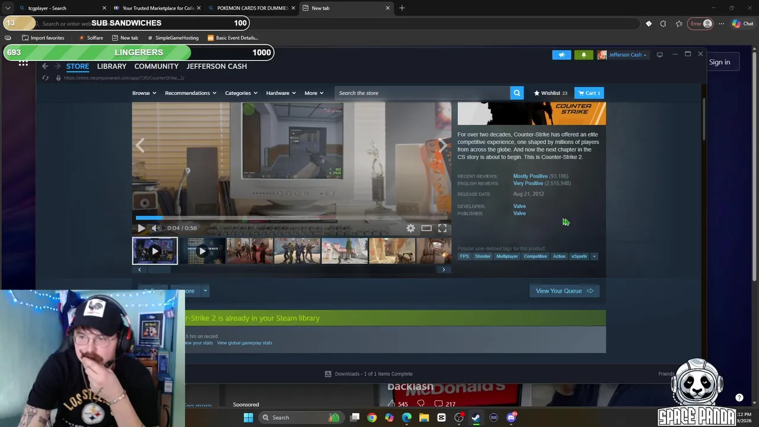The height and width of the screenshot is (427, 759).
Task: Select the Multiplayer tag
Action: pos(507,256)
